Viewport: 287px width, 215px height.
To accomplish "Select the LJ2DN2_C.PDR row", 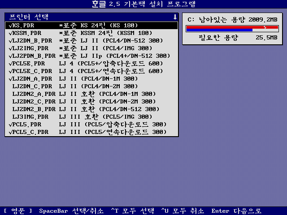I will coord(91,102).
